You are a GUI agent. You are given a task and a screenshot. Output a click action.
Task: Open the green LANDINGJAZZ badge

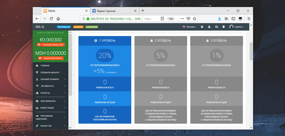click(x=92, y=27)
